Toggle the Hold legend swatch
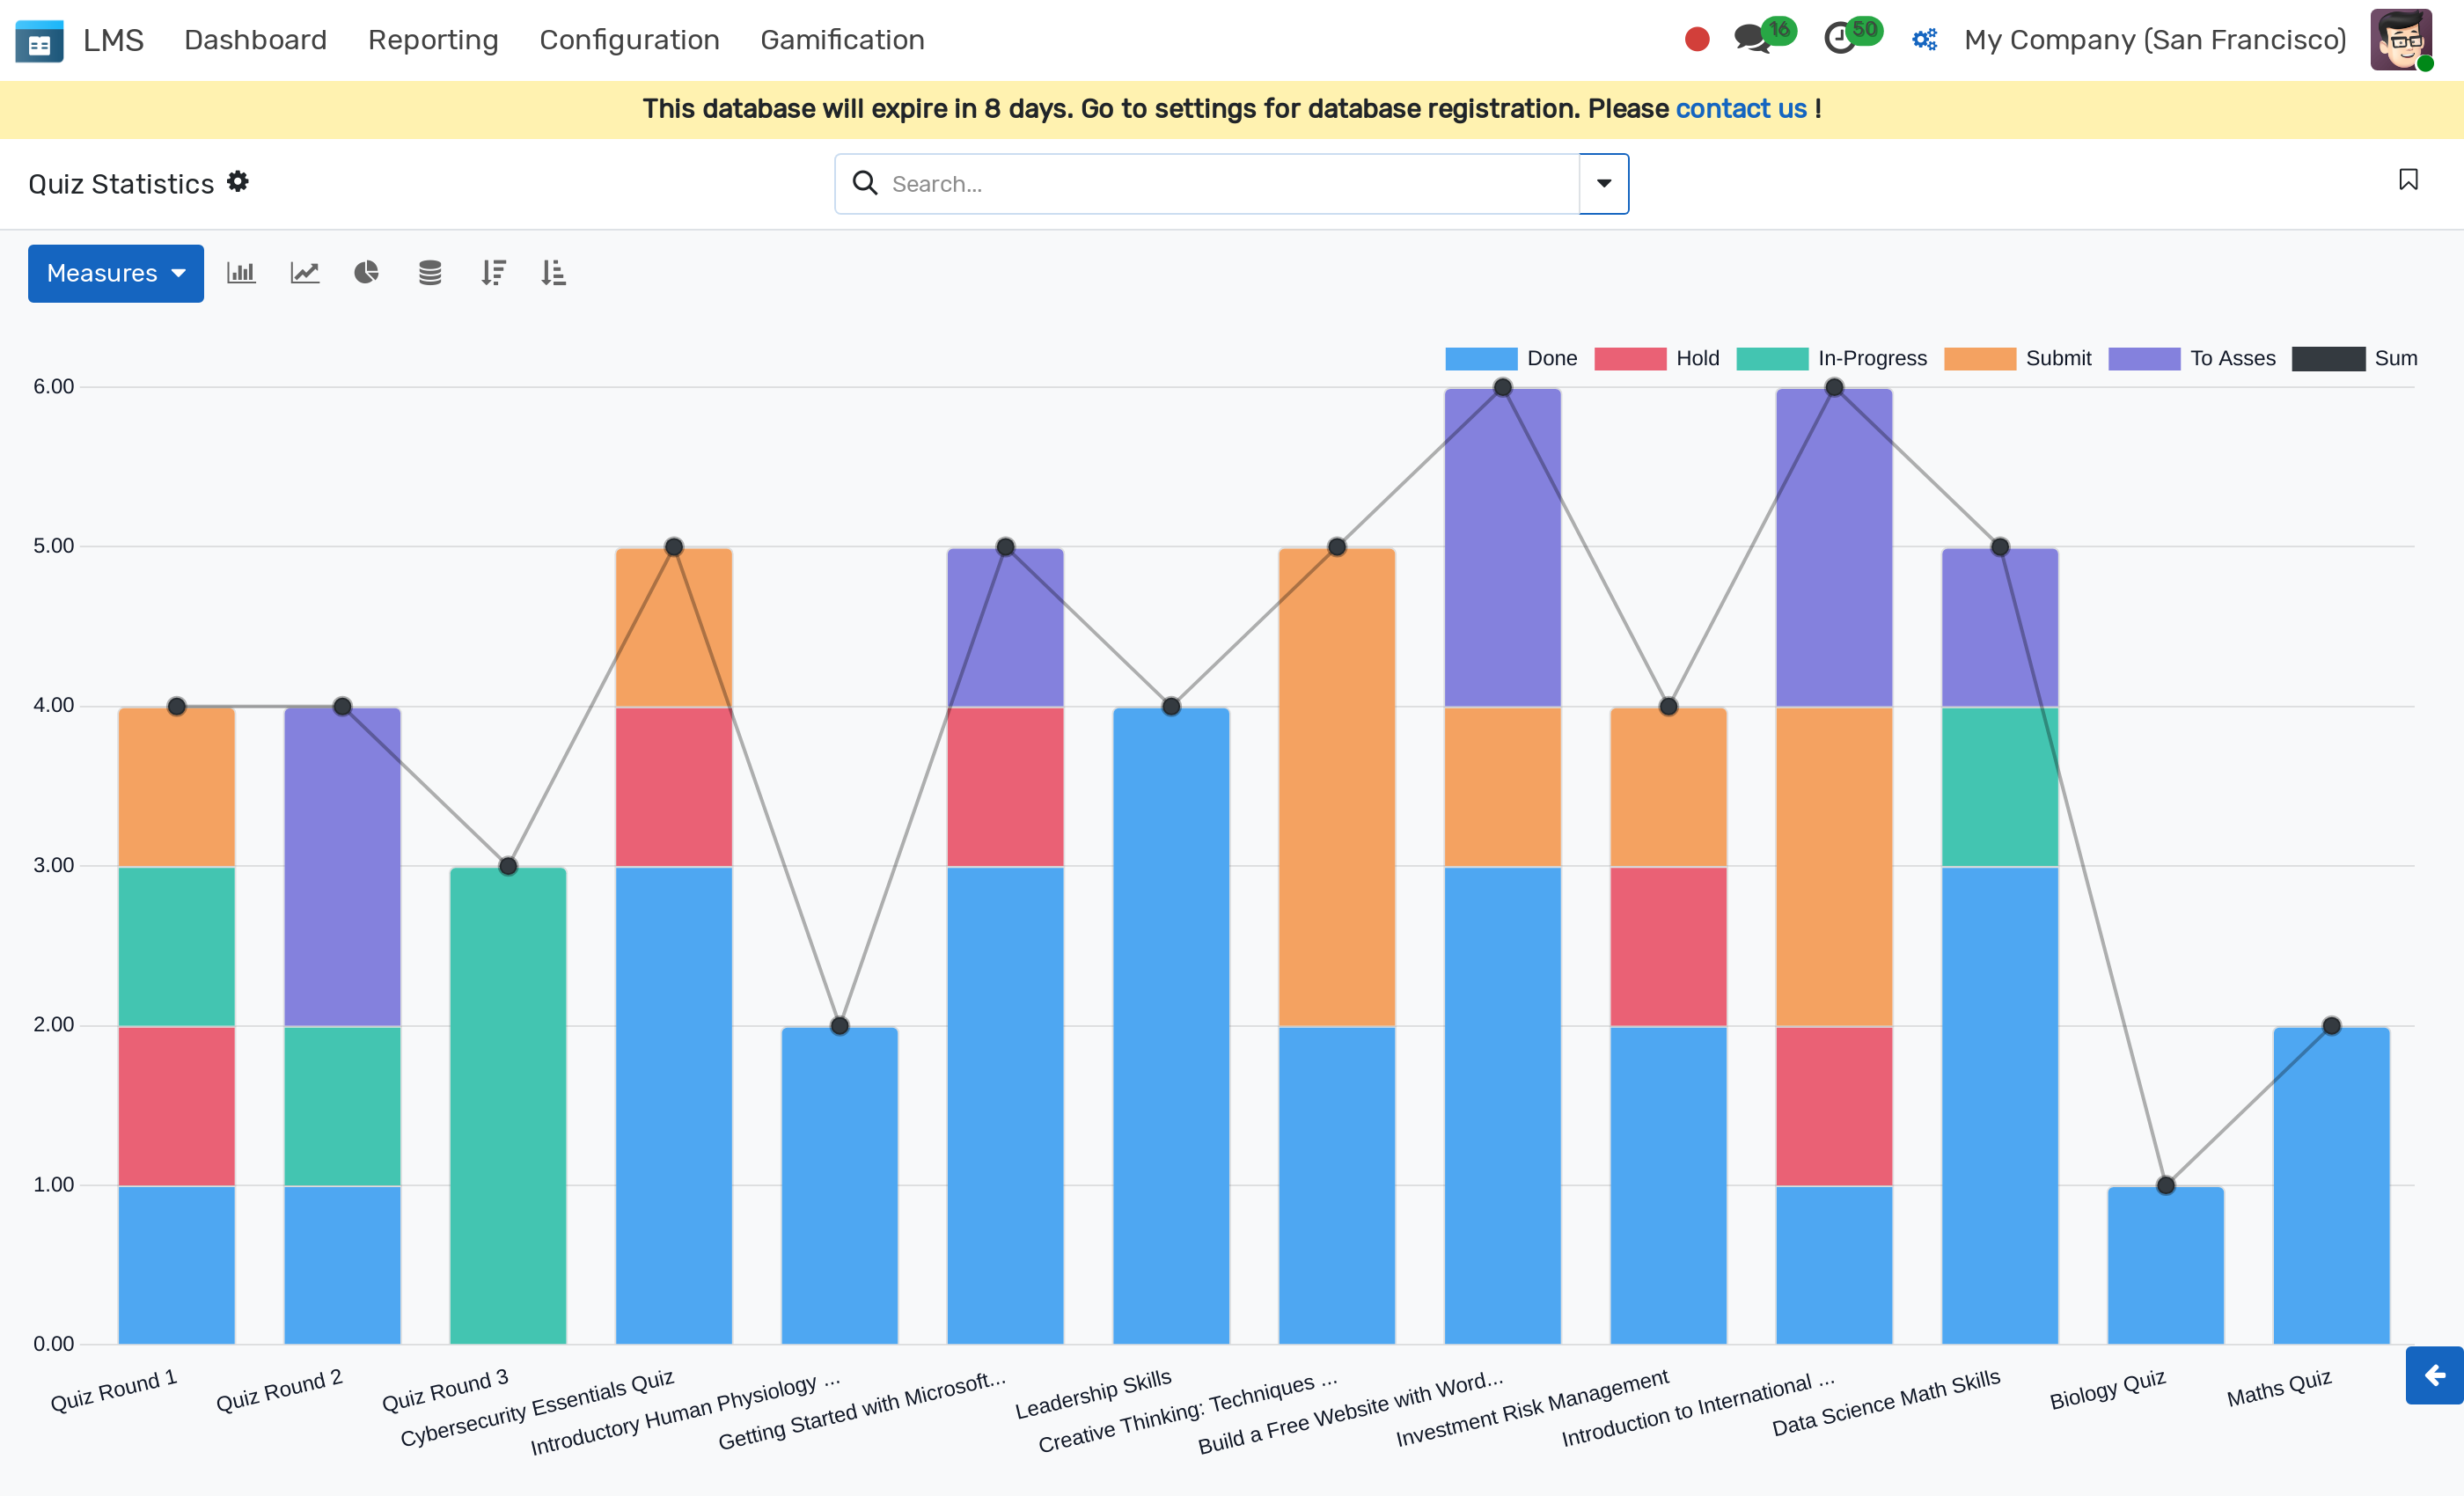The height and width of the screenshot is (1496, 2464). click(x=1630, y=359)
